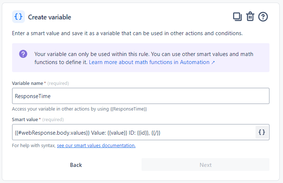Viewport: 283px width, 183px height.
Task: Click the 'Enter a smart value' description text
Action: coord(127,33)
